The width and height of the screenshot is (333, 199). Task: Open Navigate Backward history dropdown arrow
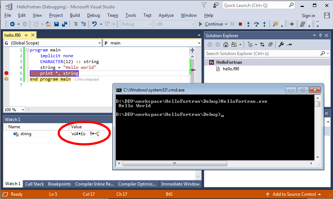pyautogui.click(x=19, y=24)
